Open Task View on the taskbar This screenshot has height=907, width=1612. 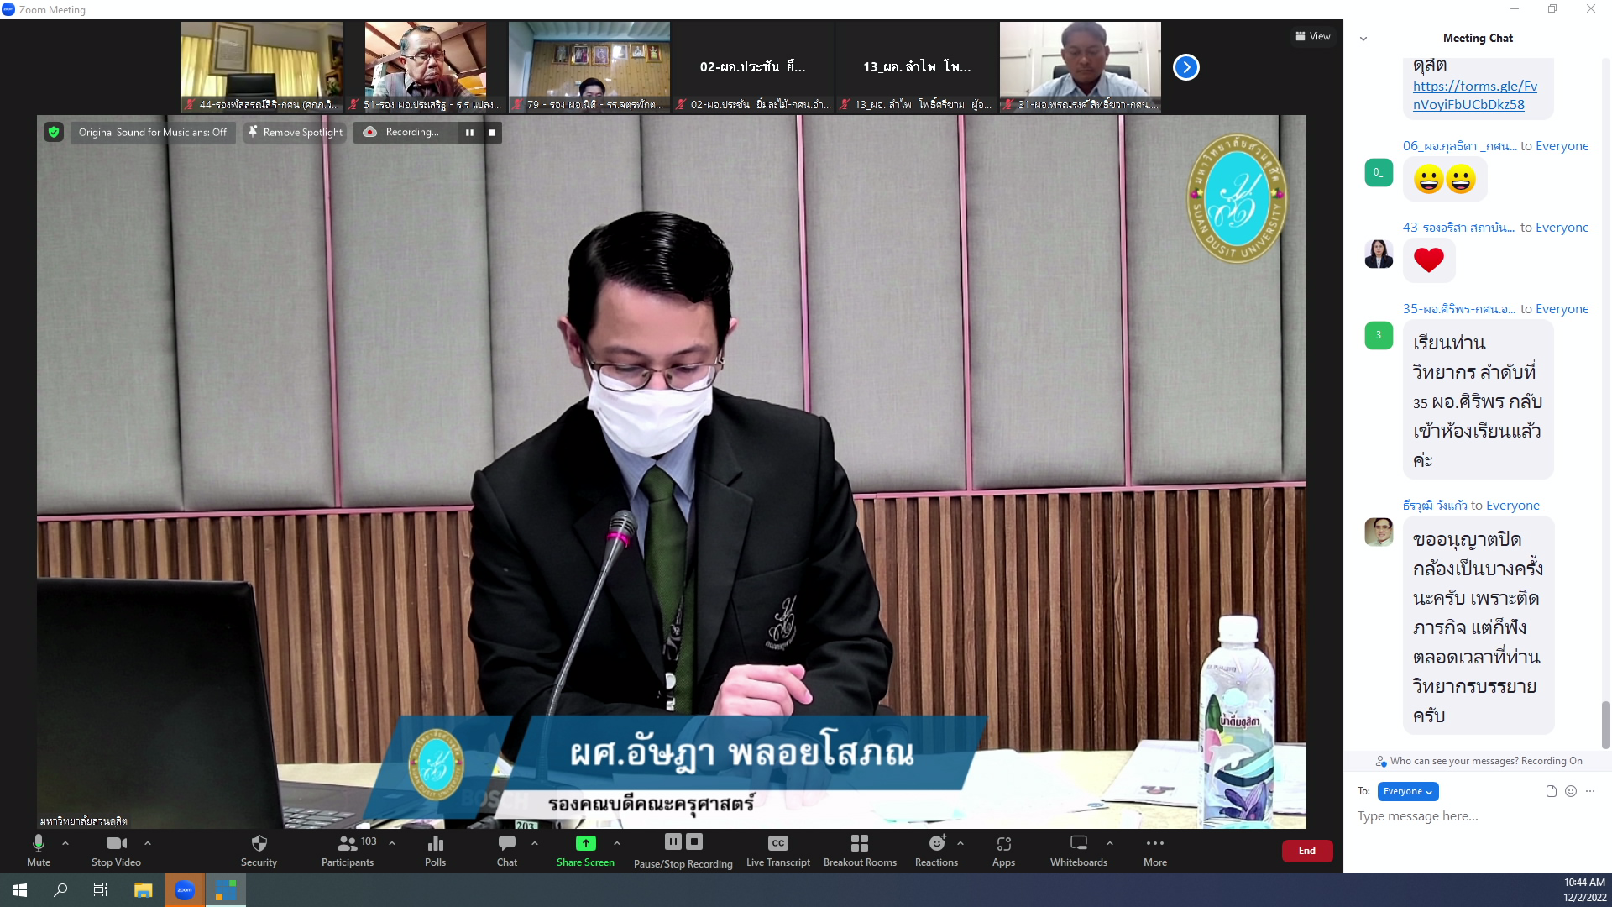(101, 890)
